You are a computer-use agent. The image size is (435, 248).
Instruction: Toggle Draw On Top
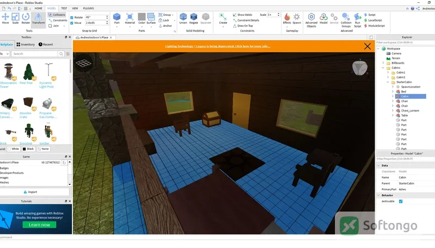(x=243, y=26)
